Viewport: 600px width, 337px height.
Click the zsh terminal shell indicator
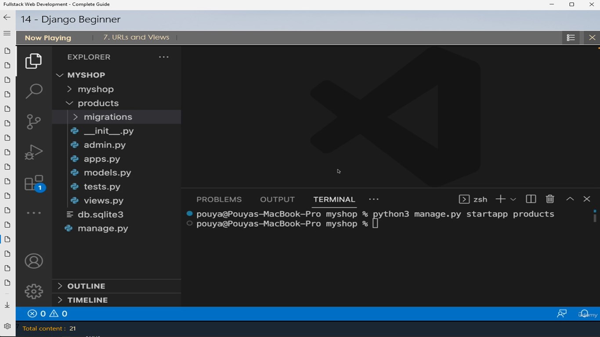click(x=473, y=199)
